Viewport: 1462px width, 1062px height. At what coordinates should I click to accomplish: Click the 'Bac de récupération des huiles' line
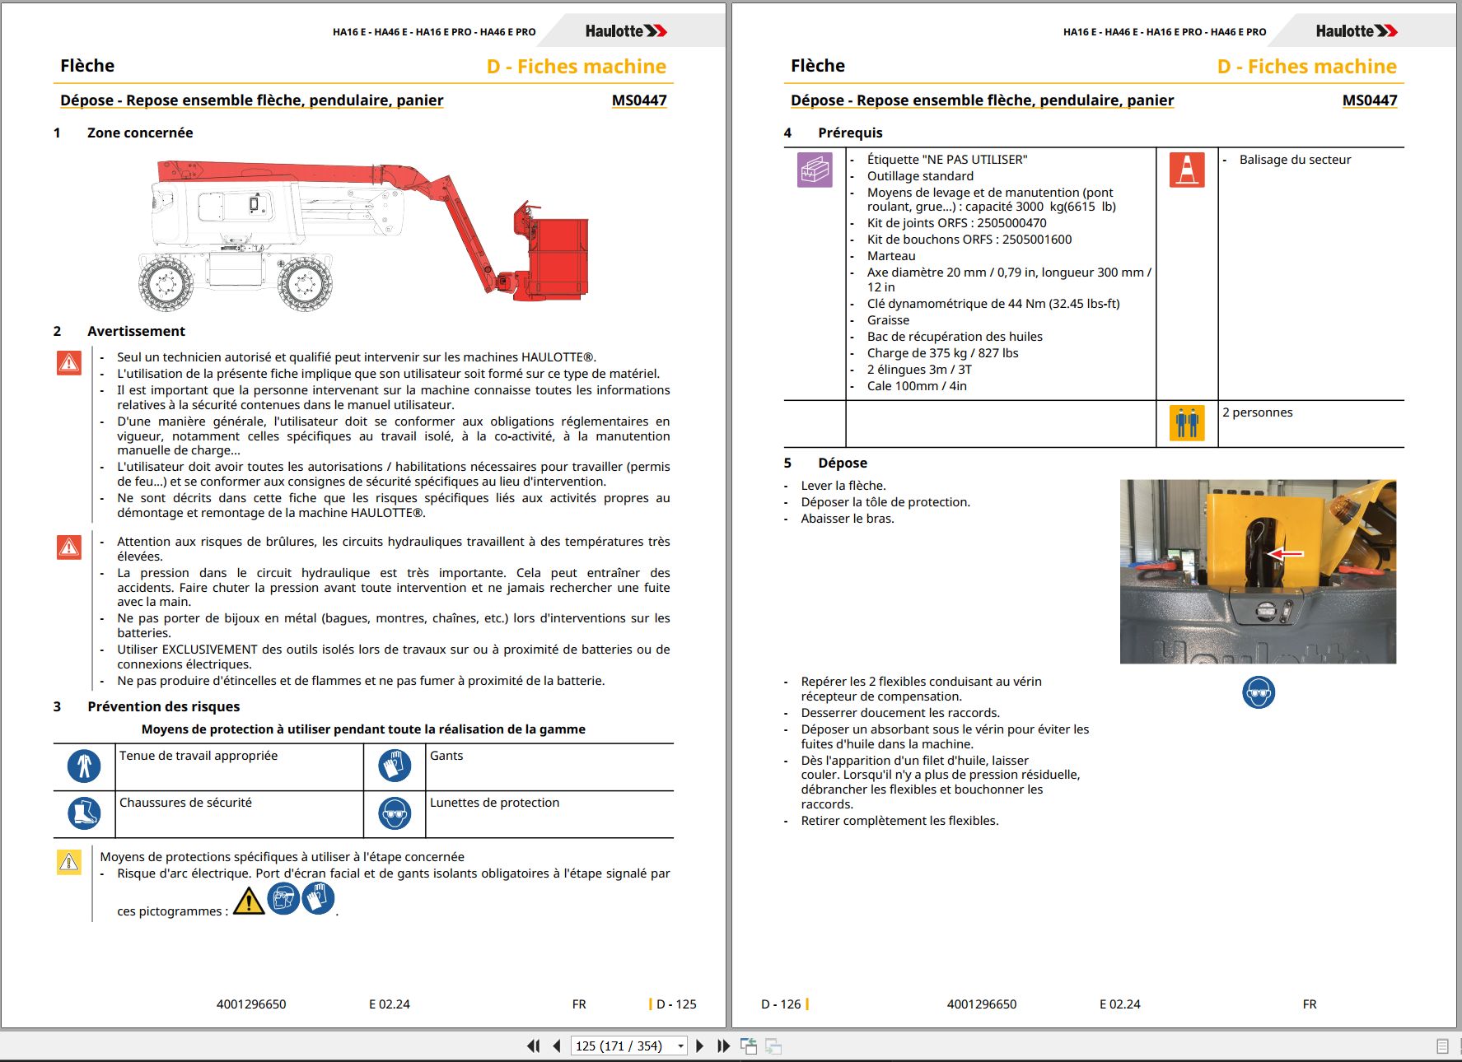pyautogui.click(x=955, y=337)
